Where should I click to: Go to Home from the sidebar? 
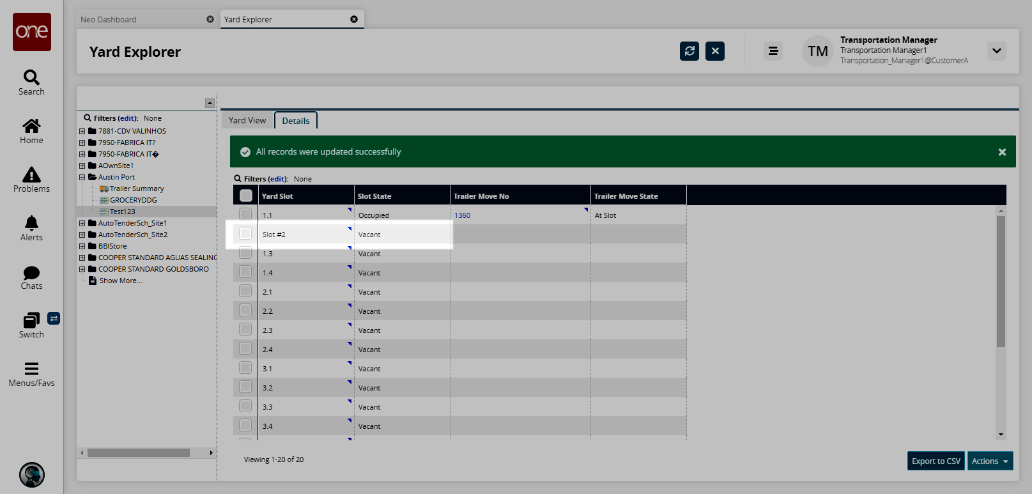(31, 127)
